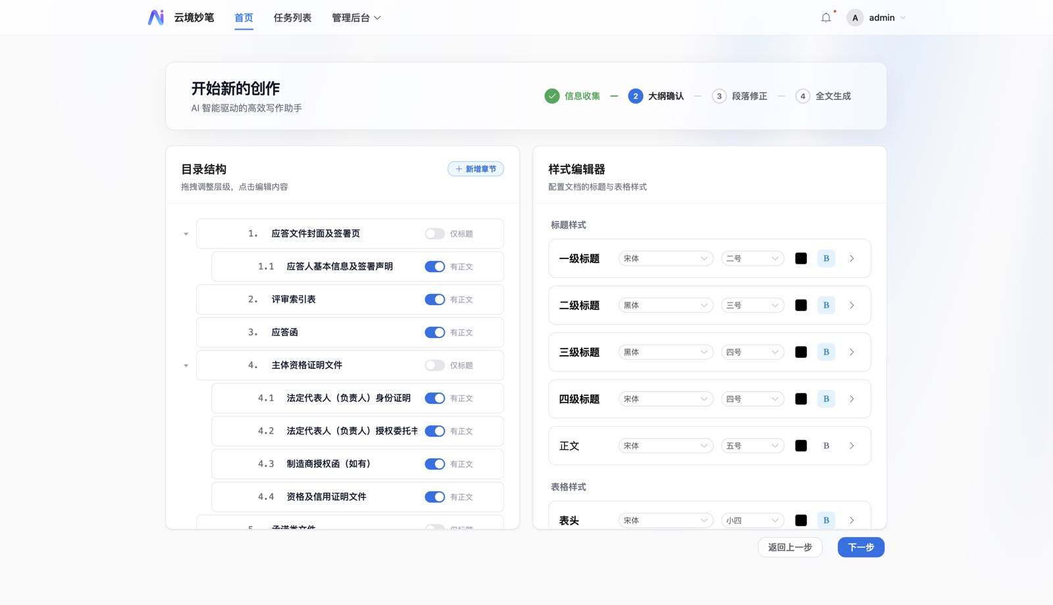
Task: Open 四级标题 font dropdown 宋体
Action: tap(665, 399)
